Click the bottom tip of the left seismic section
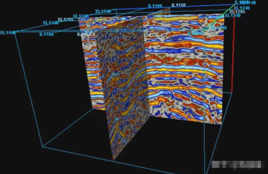Screen dimensions: 268x174 click(x=113, y=159)
